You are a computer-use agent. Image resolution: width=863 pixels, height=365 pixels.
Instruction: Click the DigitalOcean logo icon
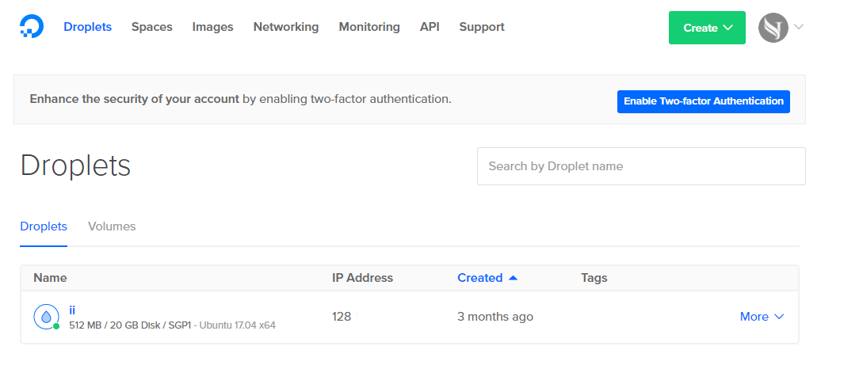(x=32, y=26)
